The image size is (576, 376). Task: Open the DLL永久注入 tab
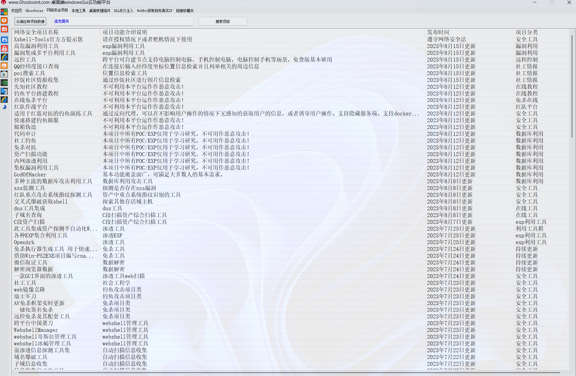(124, 11)
